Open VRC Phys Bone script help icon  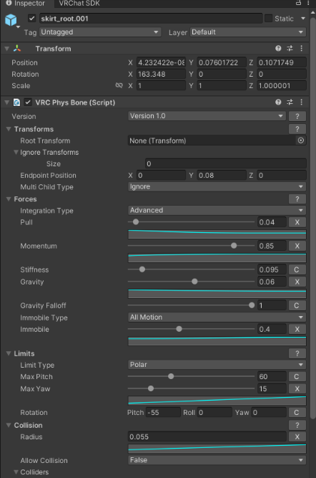coord(278,102)
